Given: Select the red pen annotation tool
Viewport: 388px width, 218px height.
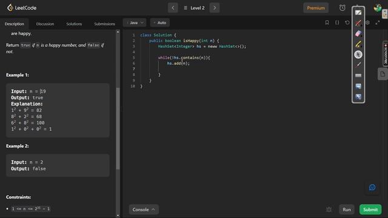Looking at the screenshot, I should point(358,23).
